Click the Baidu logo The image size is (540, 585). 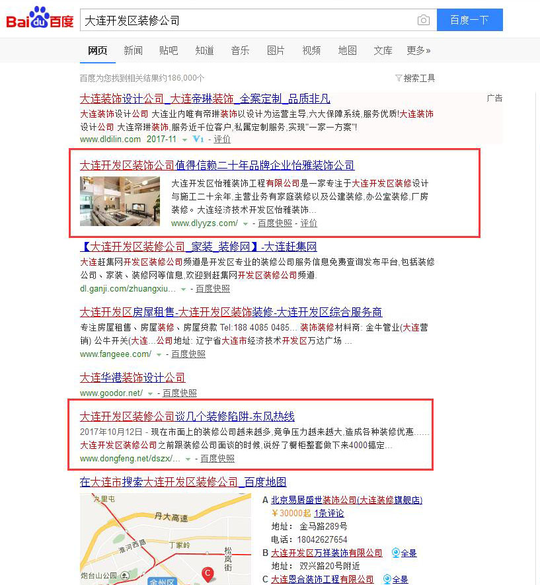(40, 18)
